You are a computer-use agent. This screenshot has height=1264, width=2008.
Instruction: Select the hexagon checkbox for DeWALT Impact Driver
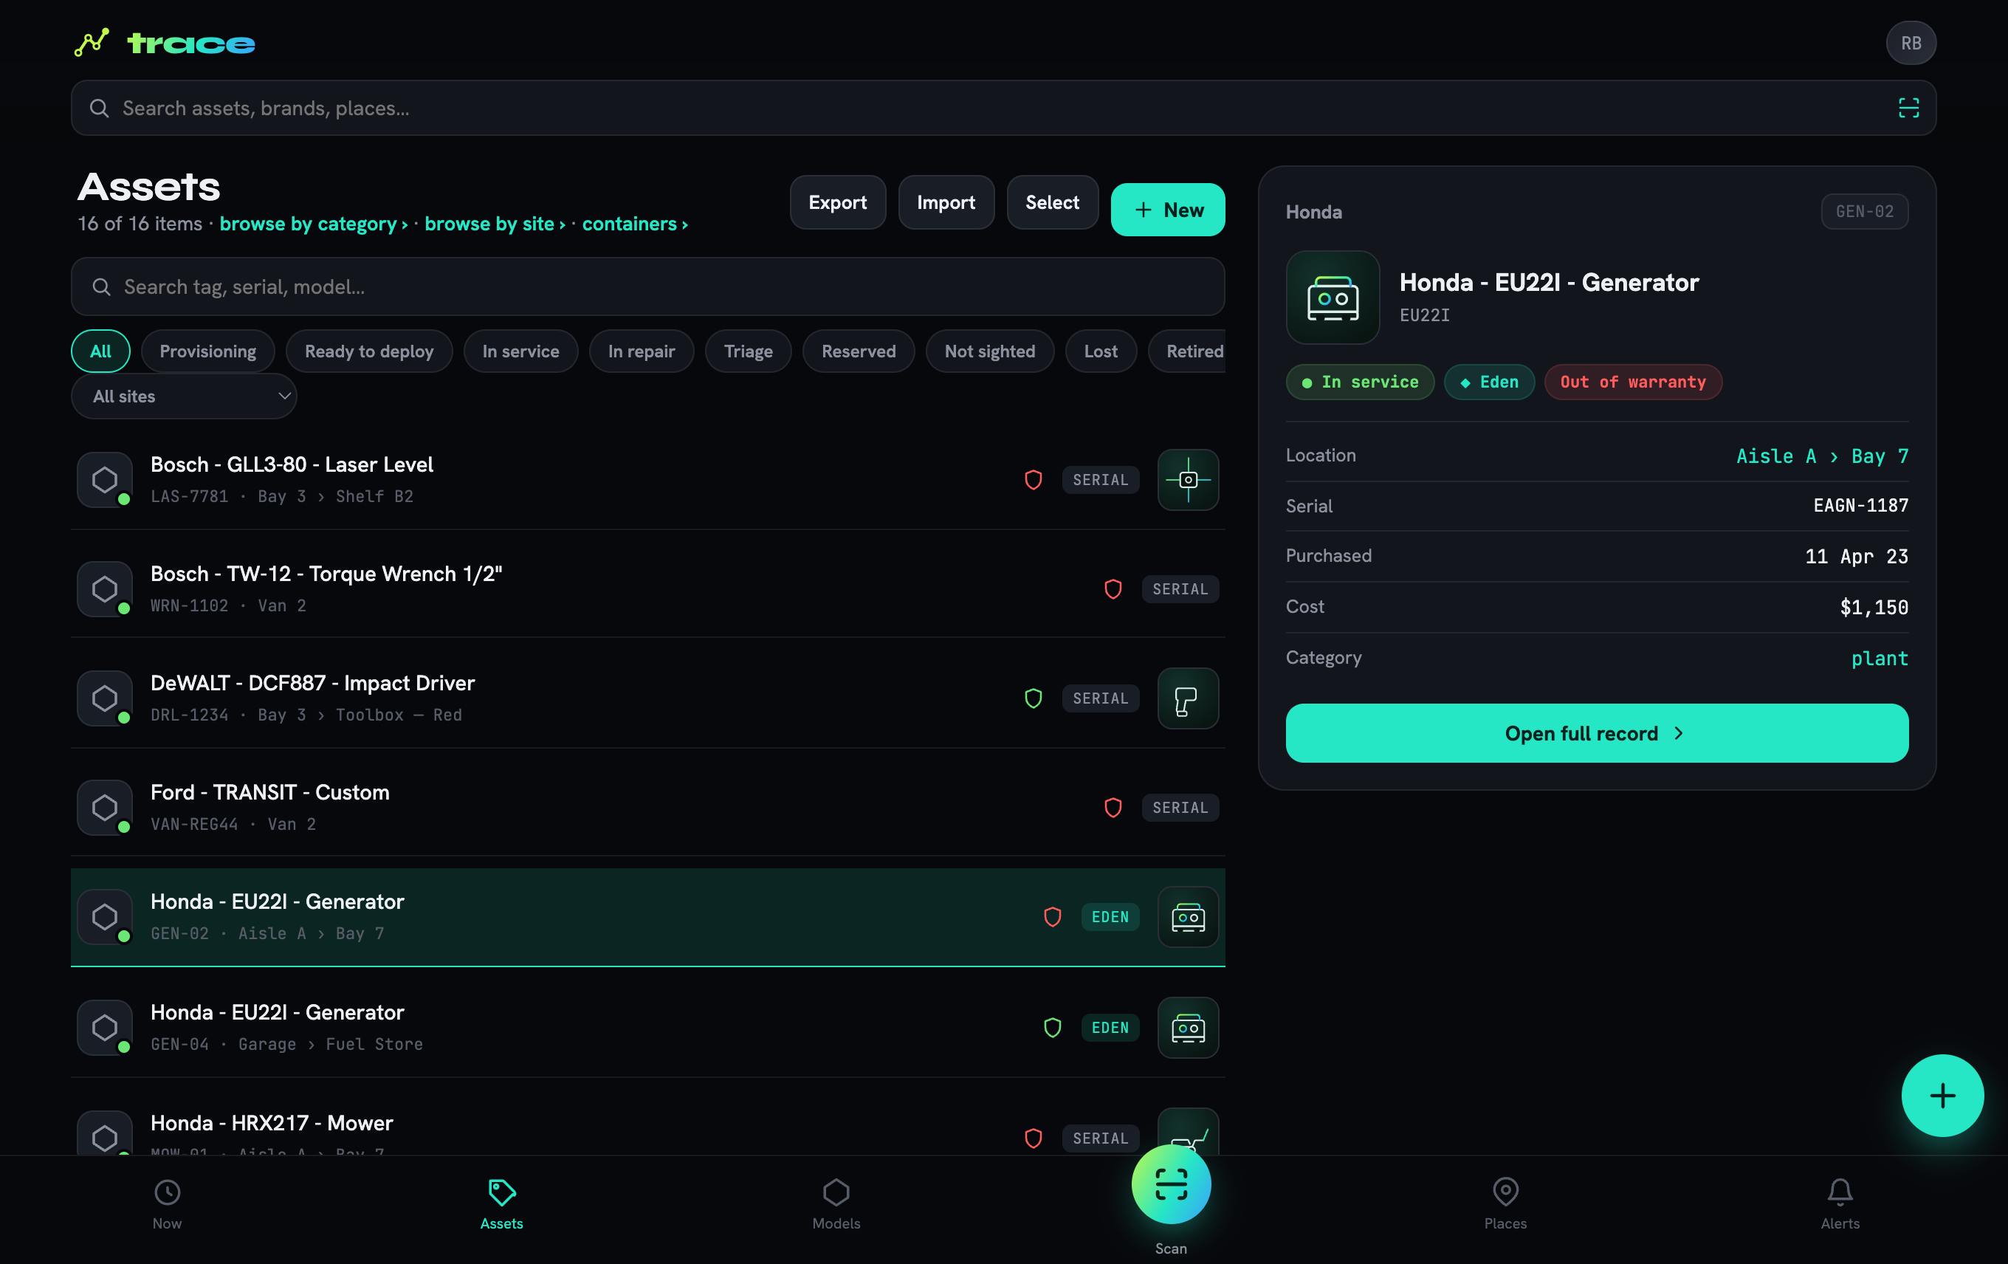click(104, 698)
